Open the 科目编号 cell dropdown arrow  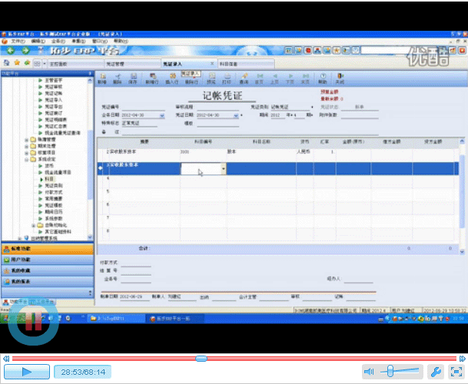(x=223, y=168)
